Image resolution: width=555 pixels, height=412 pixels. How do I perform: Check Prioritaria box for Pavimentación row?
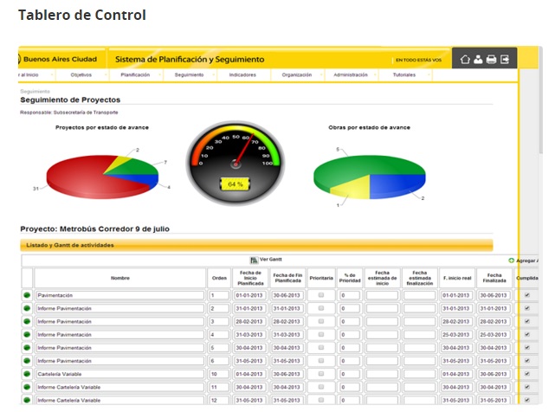(x=321, y=295)
